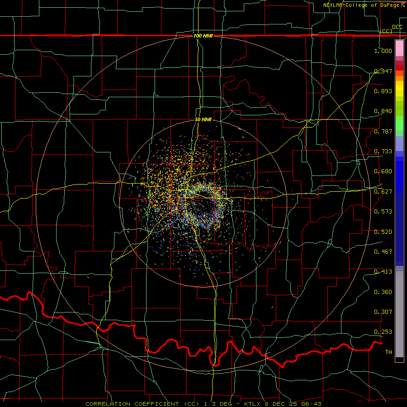Click the 0.413 scale value
The width and height of the screenshot is (407, 407).
(383, 272)
